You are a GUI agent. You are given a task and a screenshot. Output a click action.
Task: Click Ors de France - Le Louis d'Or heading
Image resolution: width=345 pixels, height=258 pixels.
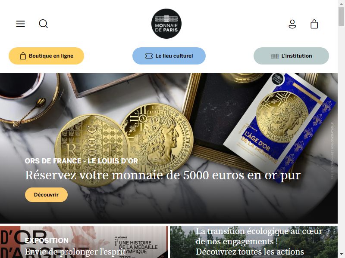click(82, 161)
